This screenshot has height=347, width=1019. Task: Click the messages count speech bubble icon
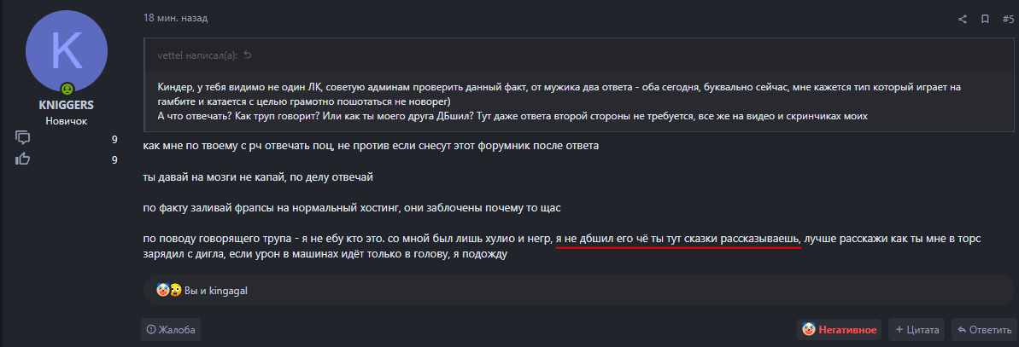23,139
